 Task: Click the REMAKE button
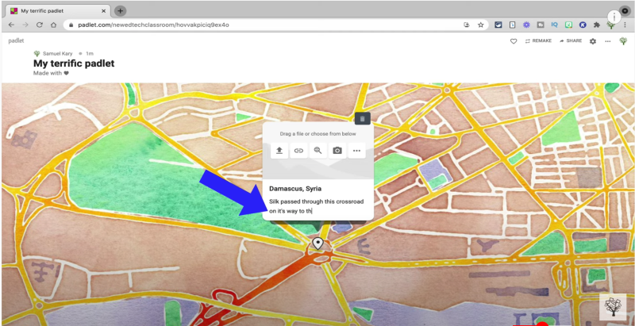click(538, 40)
